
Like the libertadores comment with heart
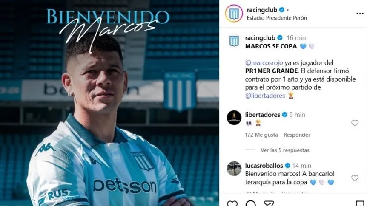point(355,123)
